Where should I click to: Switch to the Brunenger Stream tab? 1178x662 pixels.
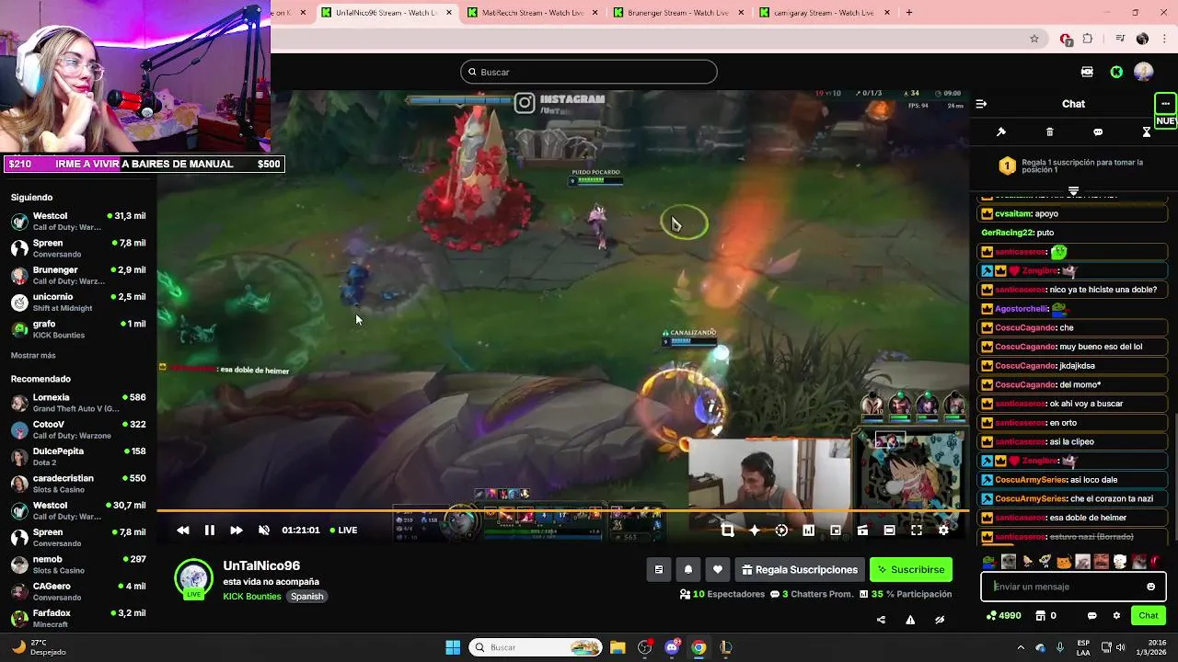click(677, 13)
